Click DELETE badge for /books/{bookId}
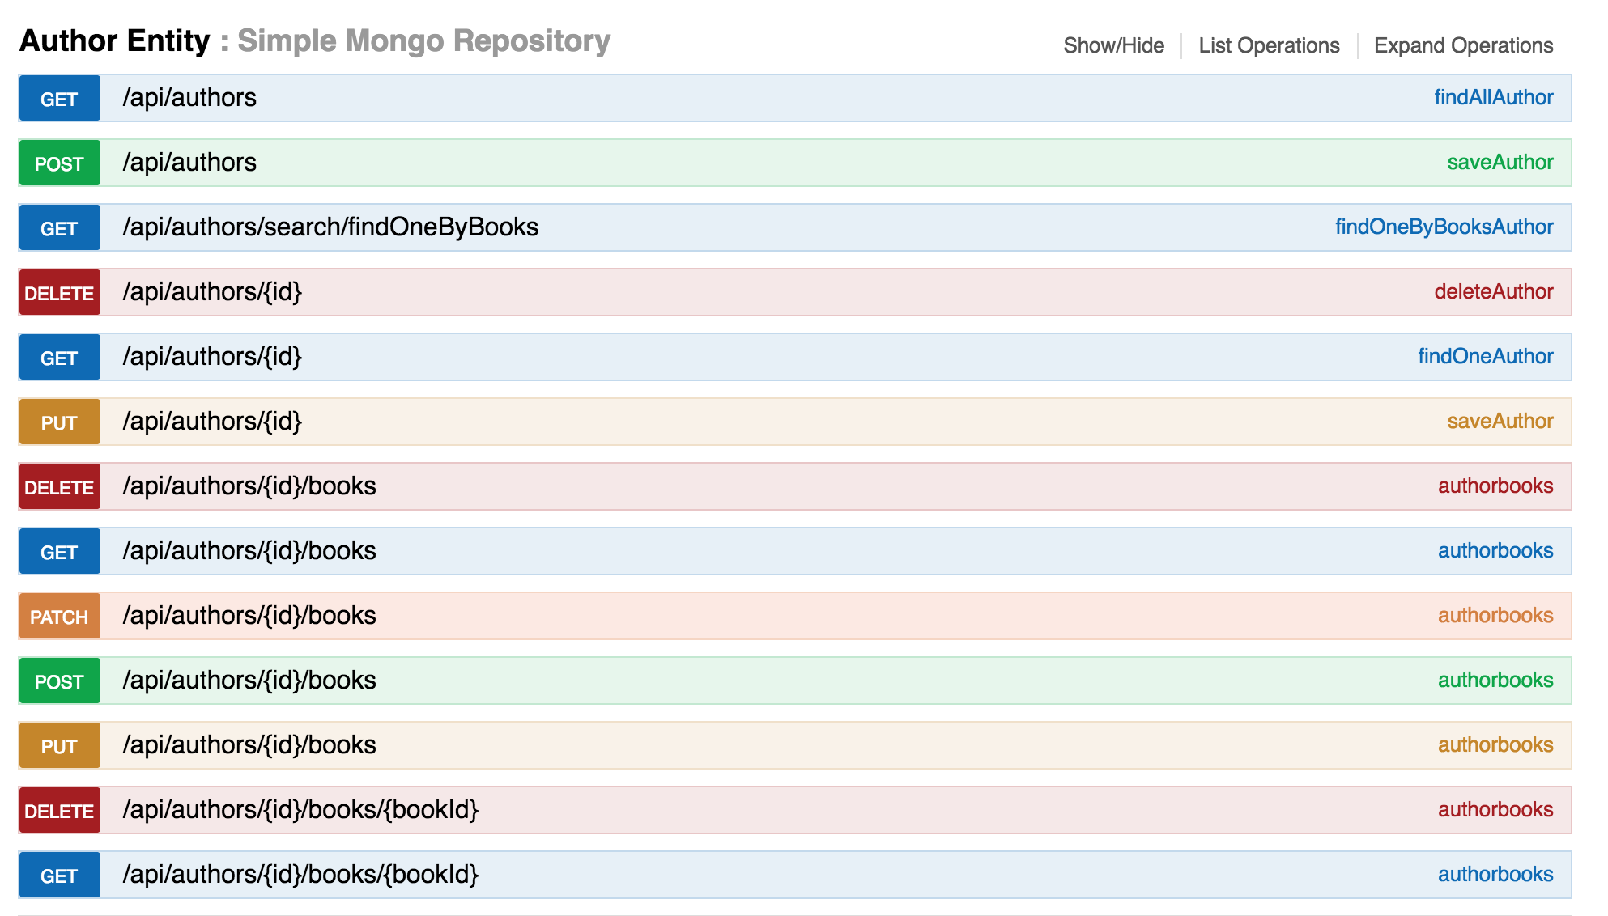1608x916 pixels. 60,810
